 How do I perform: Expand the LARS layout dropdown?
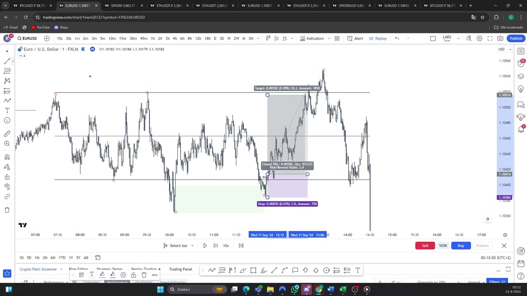tap(458, 38)
